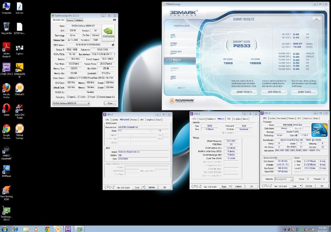Click the DRAM Frequency value field
Screen dimensions: 331x232
point(231,141)
